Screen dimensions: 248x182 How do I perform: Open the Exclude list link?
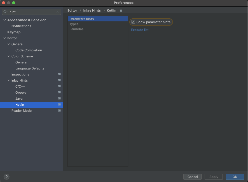point(141,30)
